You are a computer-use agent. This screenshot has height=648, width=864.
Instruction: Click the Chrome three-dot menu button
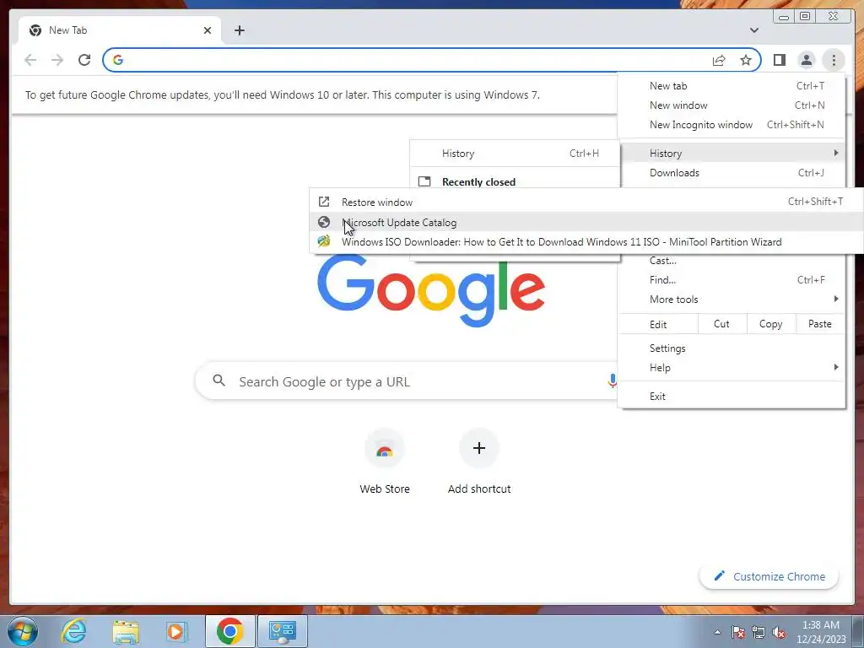[x=834, y=60]
